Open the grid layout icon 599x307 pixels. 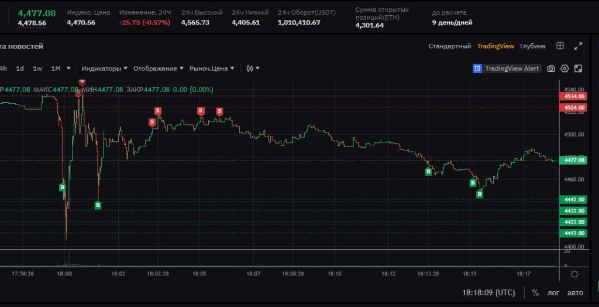coord(560,46)
